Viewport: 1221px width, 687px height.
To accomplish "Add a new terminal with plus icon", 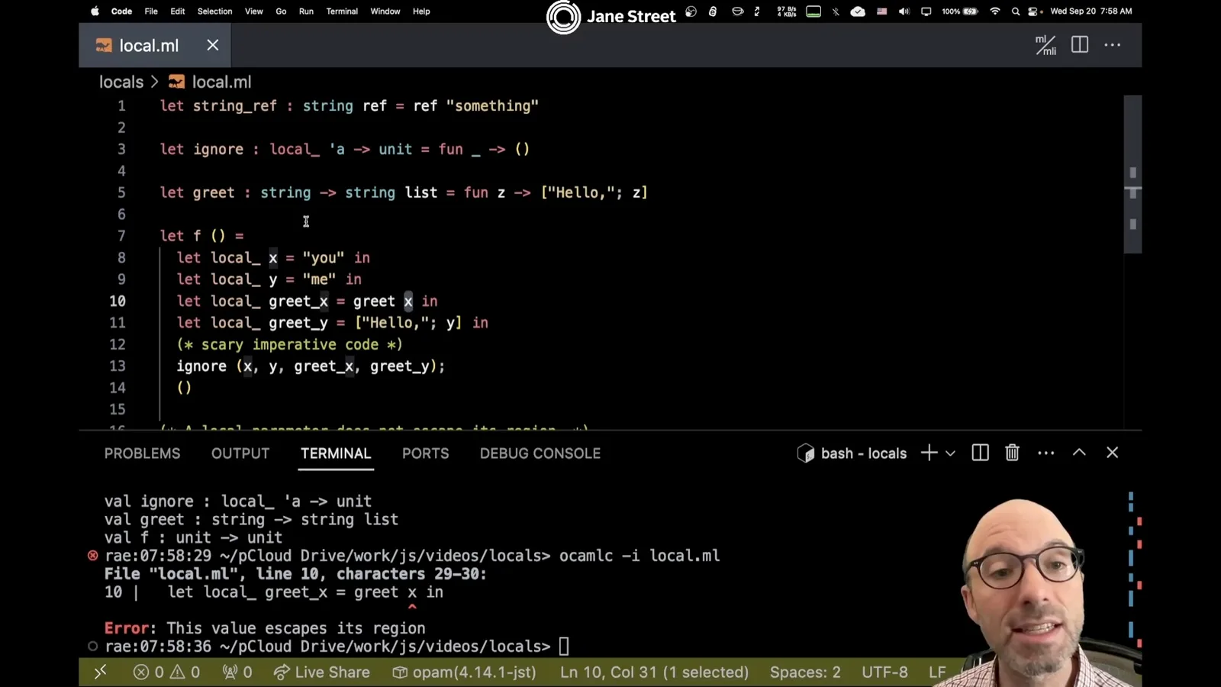I will pyautogui.click(x=929, y=453).
